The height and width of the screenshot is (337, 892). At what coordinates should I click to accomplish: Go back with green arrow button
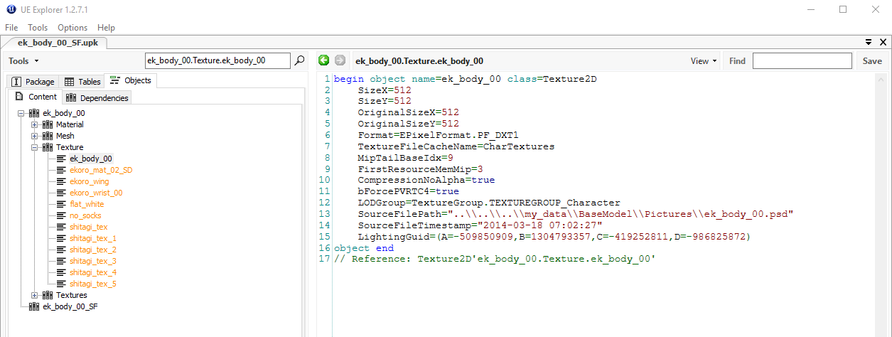(x=324, y=61)
